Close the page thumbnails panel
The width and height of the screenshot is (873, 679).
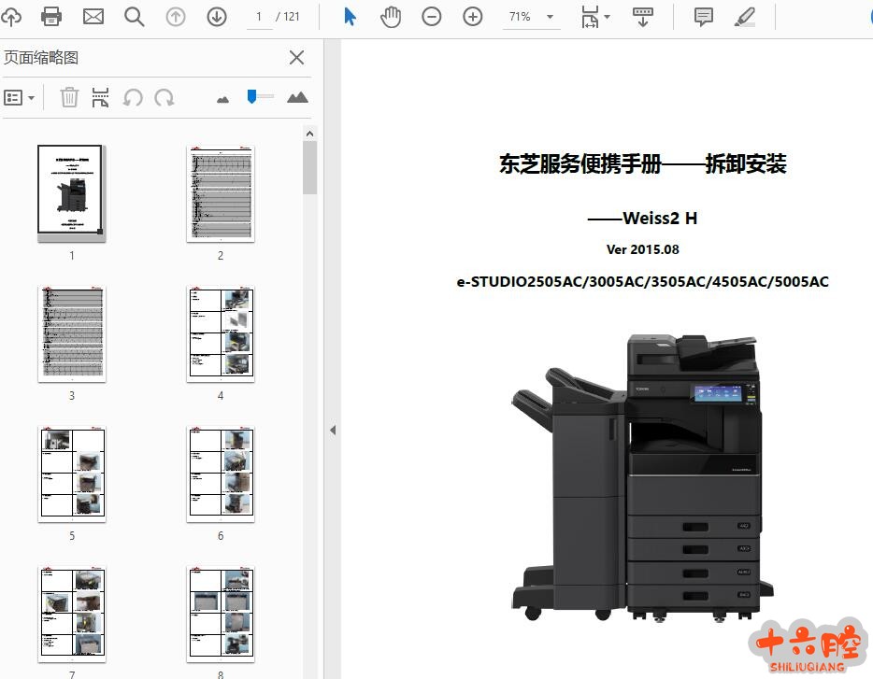pyautogui.click(x=296, y=58)
